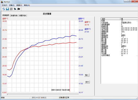
Task: Click the blue 温度II°C right axis label
Action: pyautogui.click(x=81, y=19)
